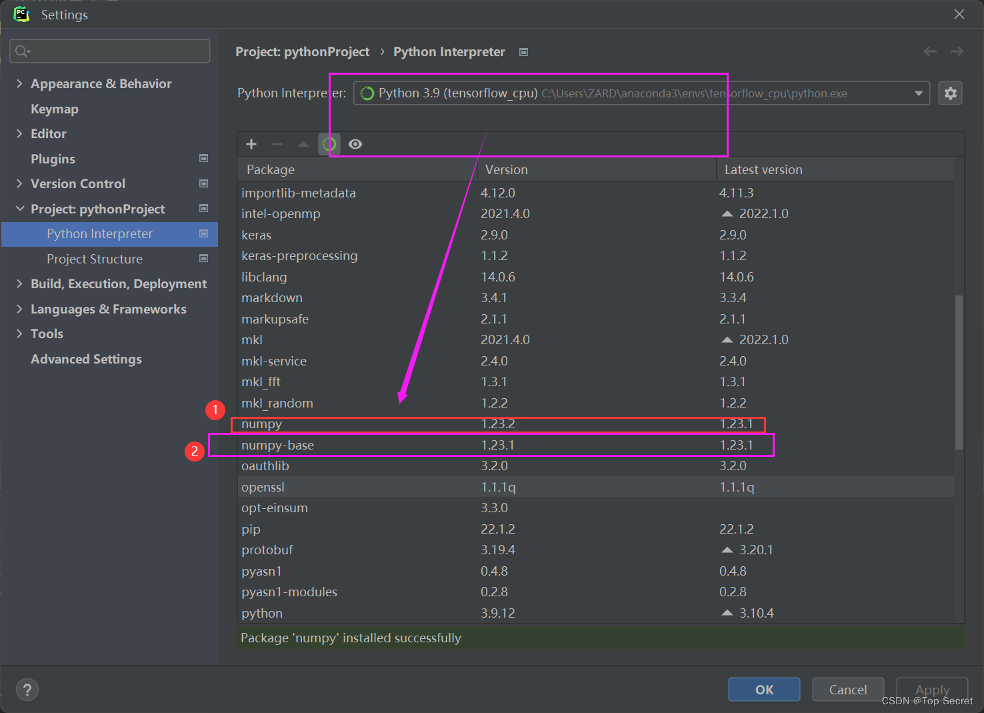Select the oauthlib package row

click(596, 466)
